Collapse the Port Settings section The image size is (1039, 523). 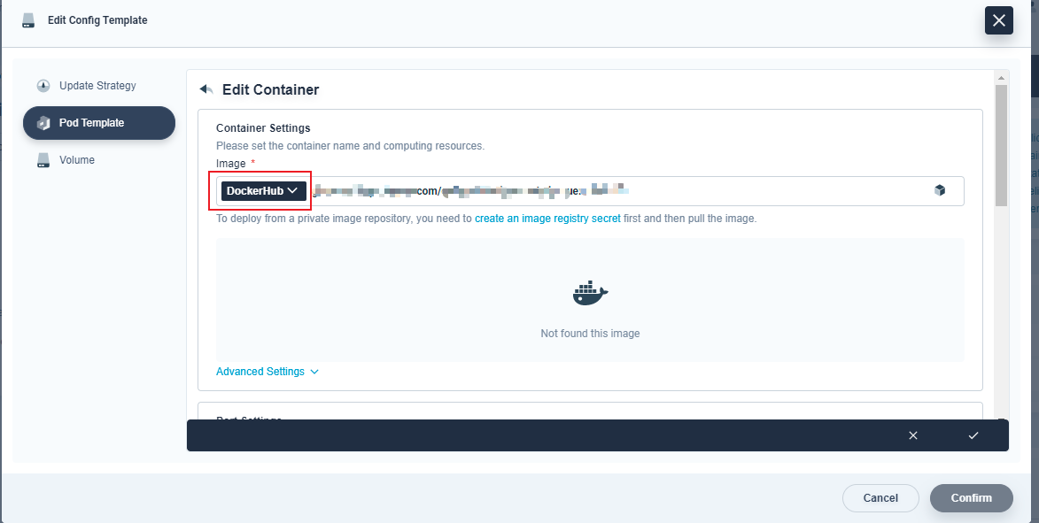249,420
